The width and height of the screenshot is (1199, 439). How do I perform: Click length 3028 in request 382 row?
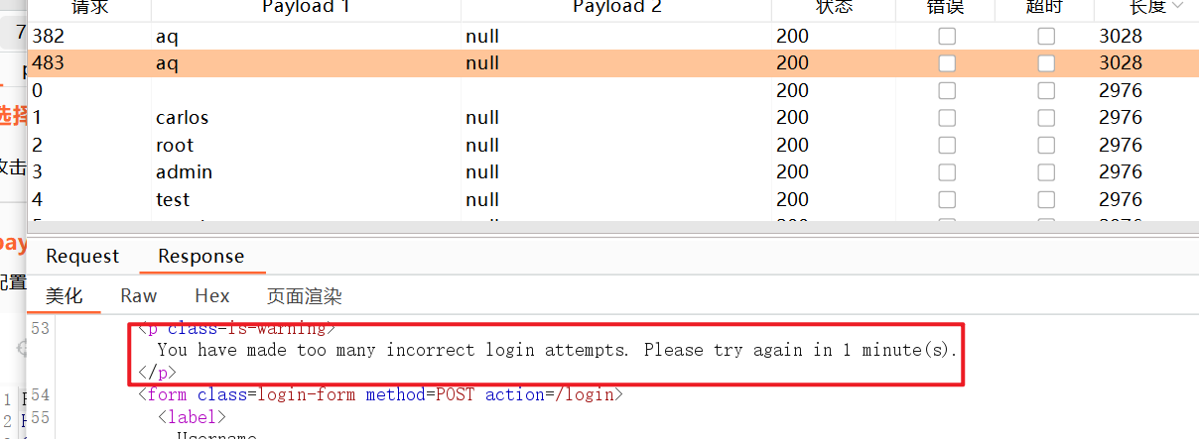(x=1121, y=37)
